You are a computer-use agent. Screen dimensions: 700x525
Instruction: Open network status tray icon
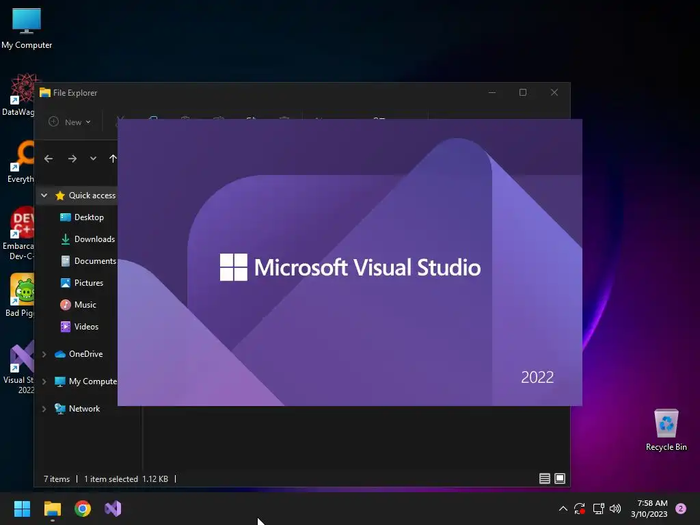pyautogui.click(x=598, y=509)
